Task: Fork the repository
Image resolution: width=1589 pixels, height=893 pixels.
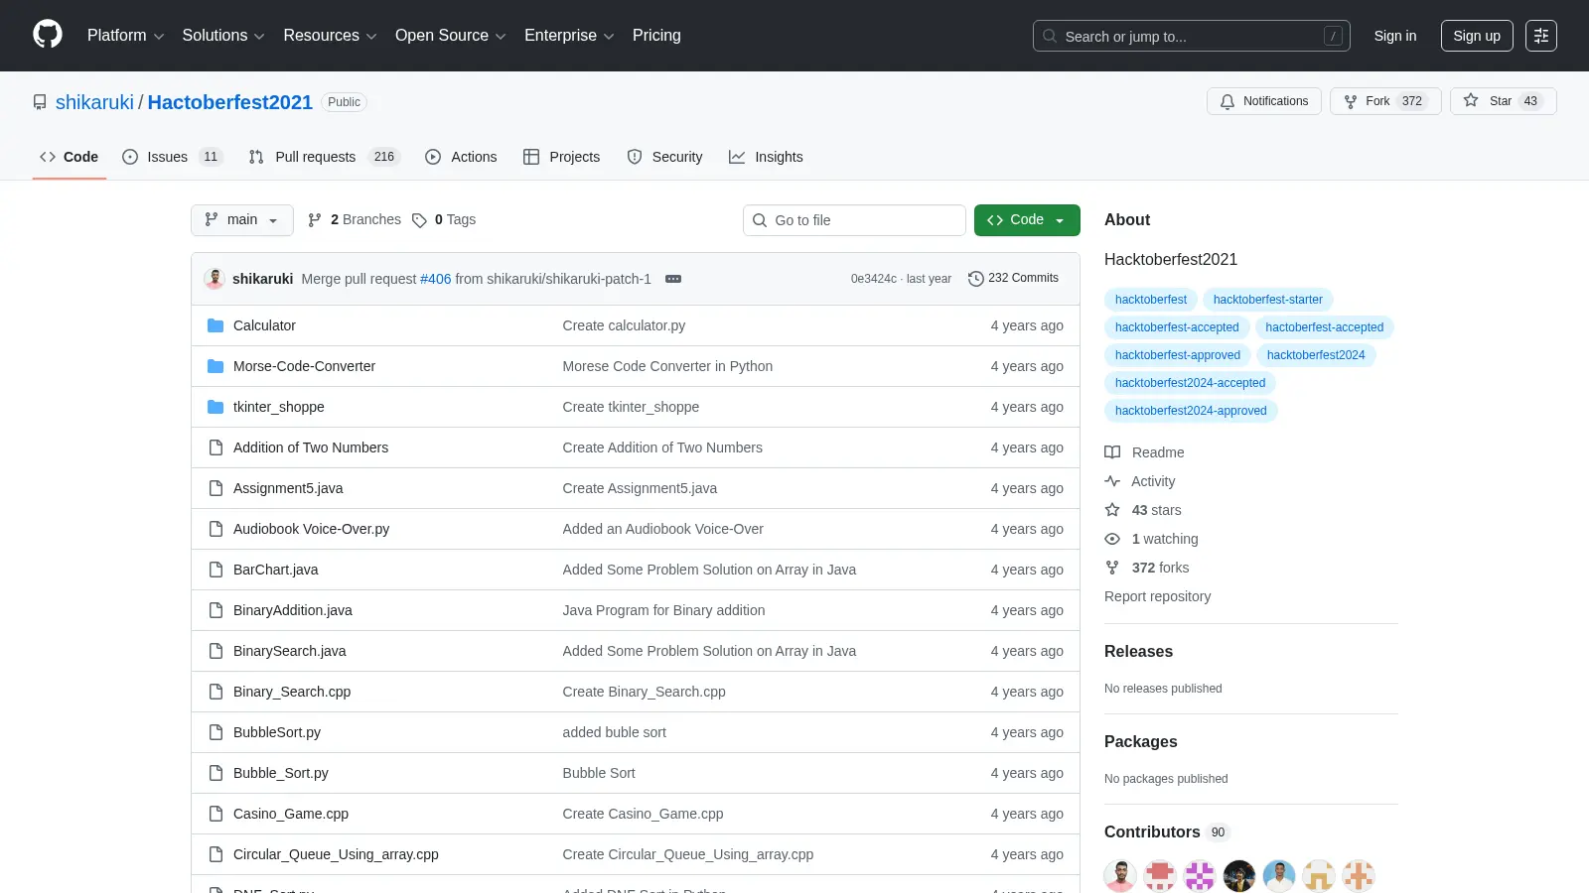Action: coord(1384,101)
